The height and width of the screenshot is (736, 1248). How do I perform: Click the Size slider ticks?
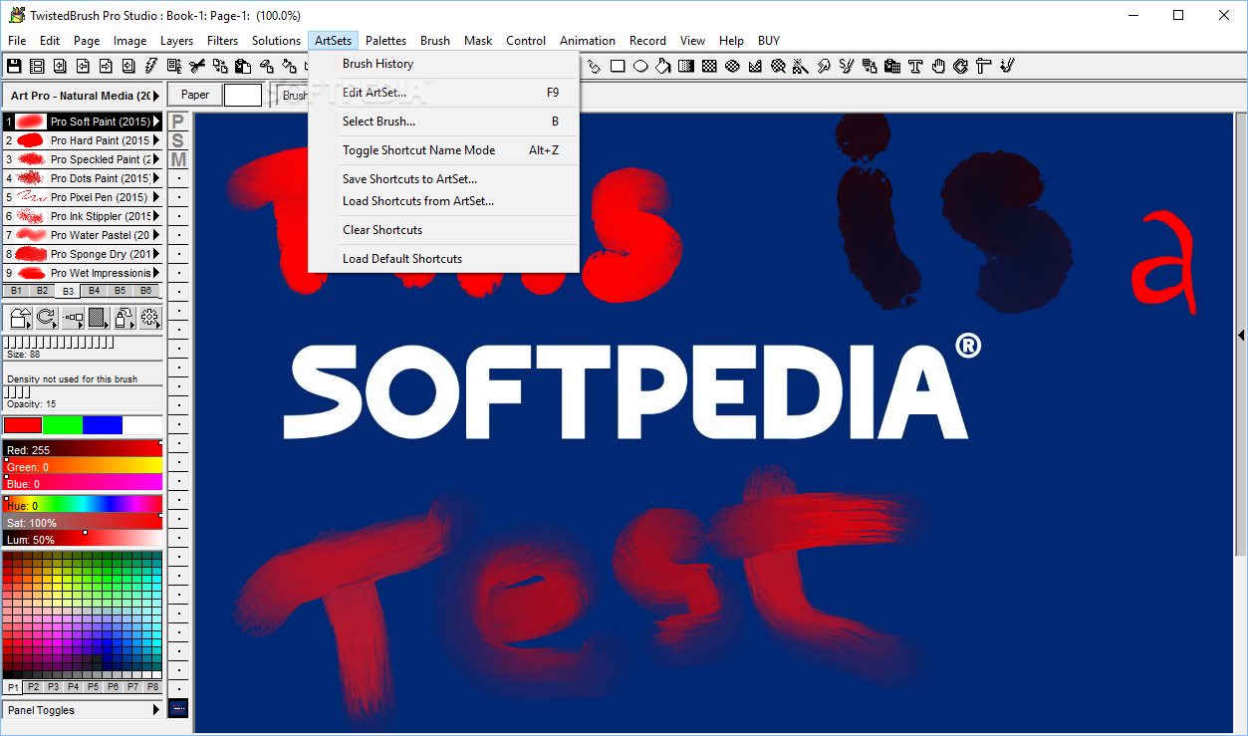tap(59, 343)
